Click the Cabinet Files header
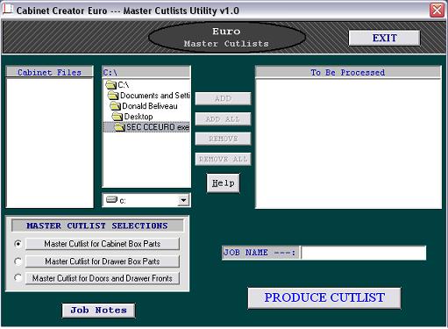Image resolution: width=448 pixels, height=329 pixels. coord(49,72)
